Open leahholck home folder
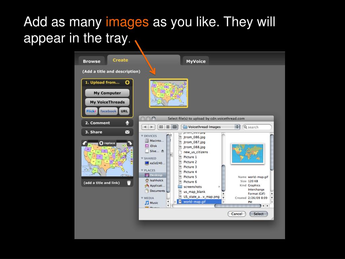 154,180
